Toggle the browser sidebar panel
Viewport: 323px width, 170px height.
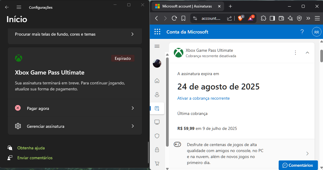(272, 18)
